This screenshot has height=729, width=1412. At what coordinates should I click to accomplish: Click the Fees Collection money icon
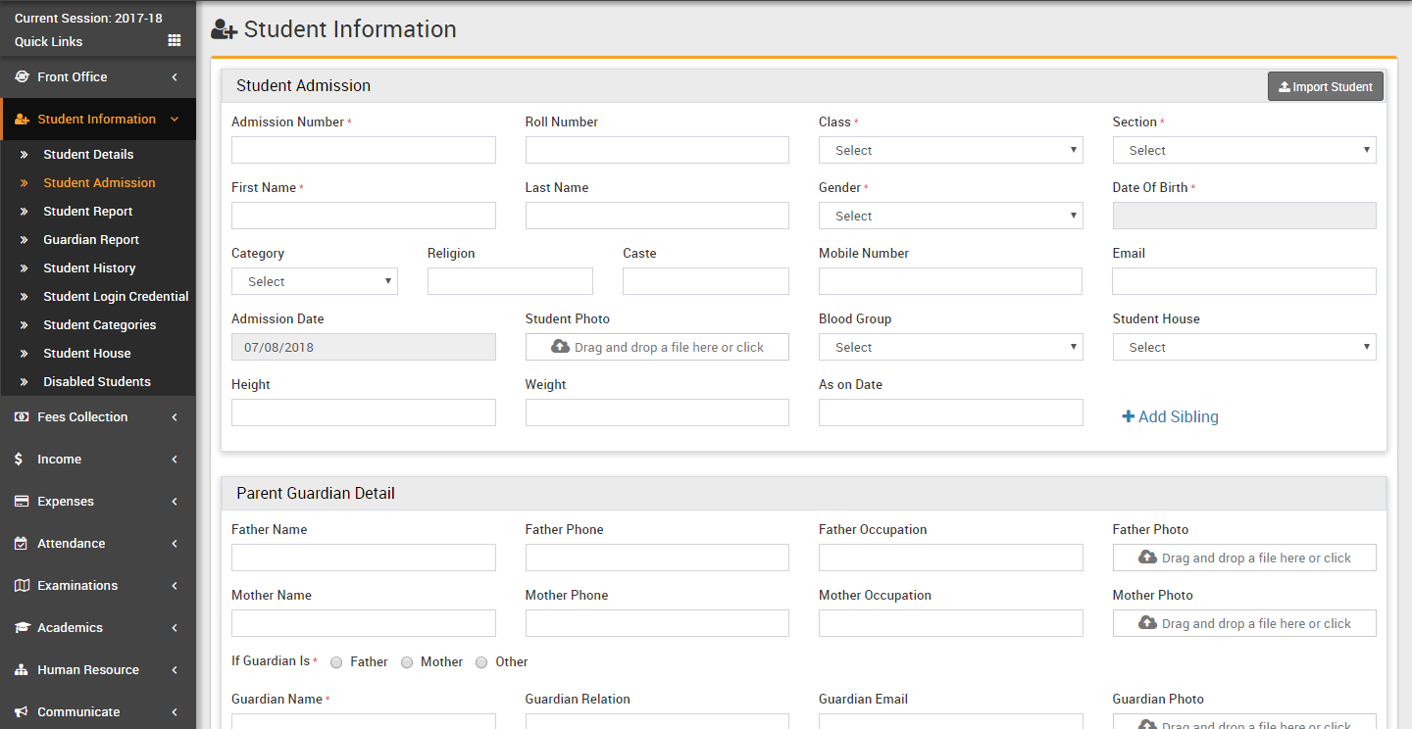tap(22, 416)
